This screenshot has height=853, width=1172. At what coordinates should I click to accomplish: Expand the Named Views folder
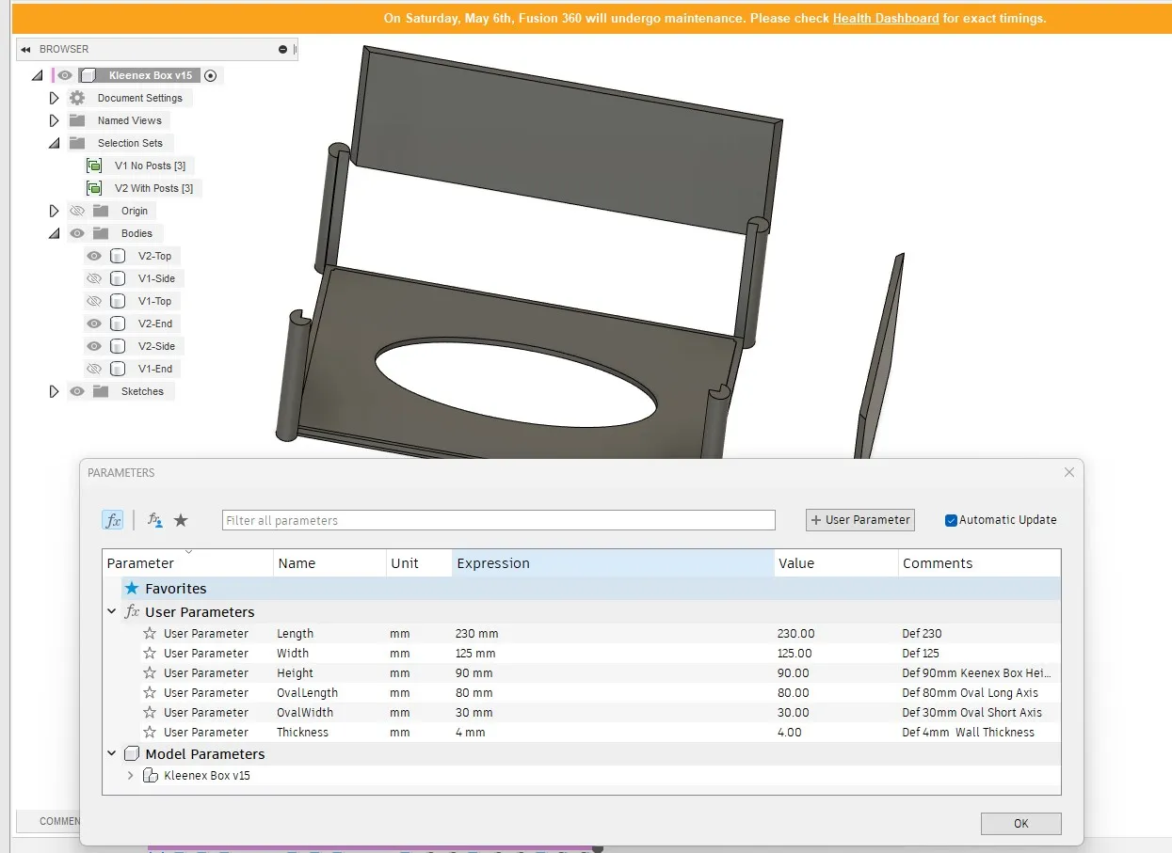54,120
